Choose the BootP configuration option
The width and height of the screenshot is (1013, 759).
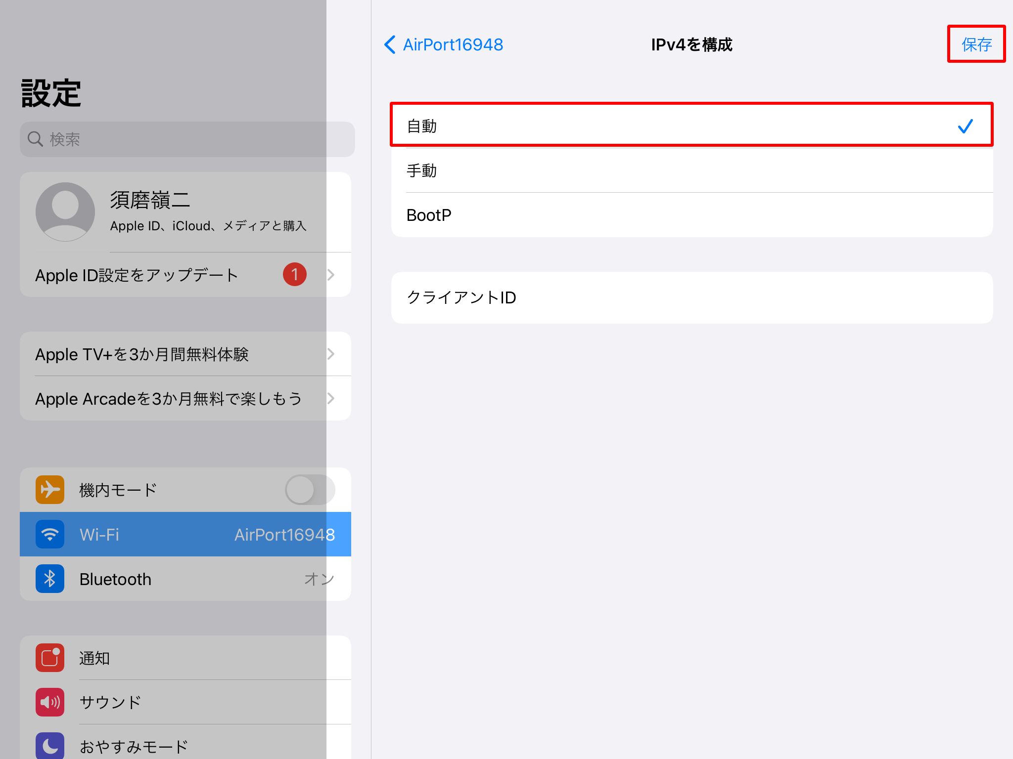pos(691,215)
